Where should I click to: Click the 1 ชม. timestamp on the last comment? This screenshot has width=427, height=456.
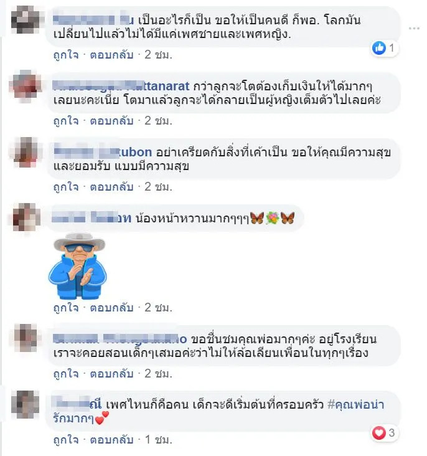(159, 439)
